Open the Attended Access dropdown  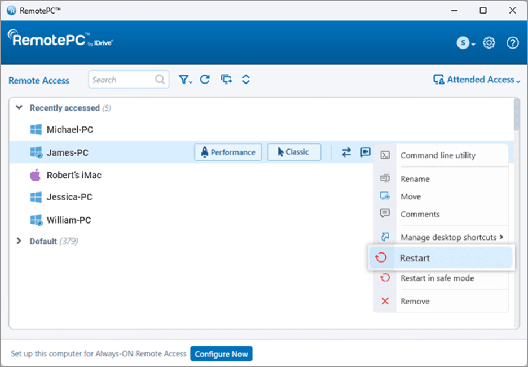[476, 80]
